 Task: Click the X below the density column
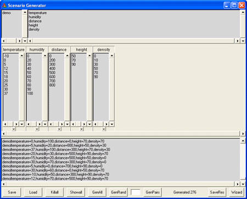pos(104,129)
